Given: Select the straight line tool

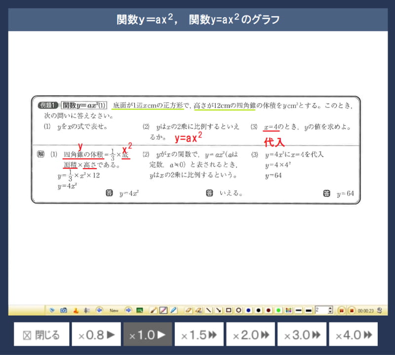Looking at the screenshot, I should (x=209, y=311).
